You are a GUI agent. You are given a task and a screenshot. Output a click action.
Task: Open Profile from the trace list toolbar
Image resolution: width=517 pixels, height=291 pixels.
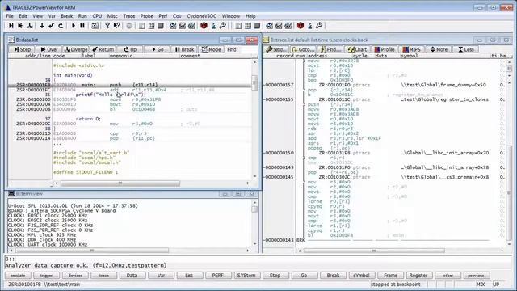click(x=385, y=49)
